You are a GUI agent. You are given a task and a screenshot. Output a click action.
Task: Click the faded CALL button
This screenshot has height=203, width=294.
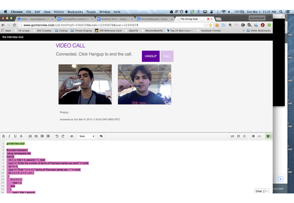167,56
